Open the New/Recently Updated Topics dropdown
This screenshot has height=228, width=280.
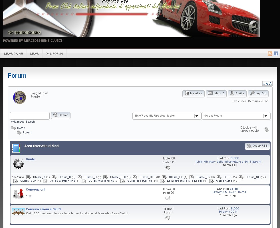167,116
